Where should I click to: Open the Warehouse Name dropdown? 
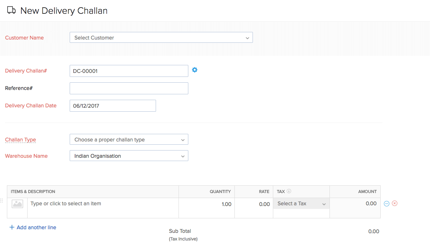pyautogui.click(x=129, y=156)
